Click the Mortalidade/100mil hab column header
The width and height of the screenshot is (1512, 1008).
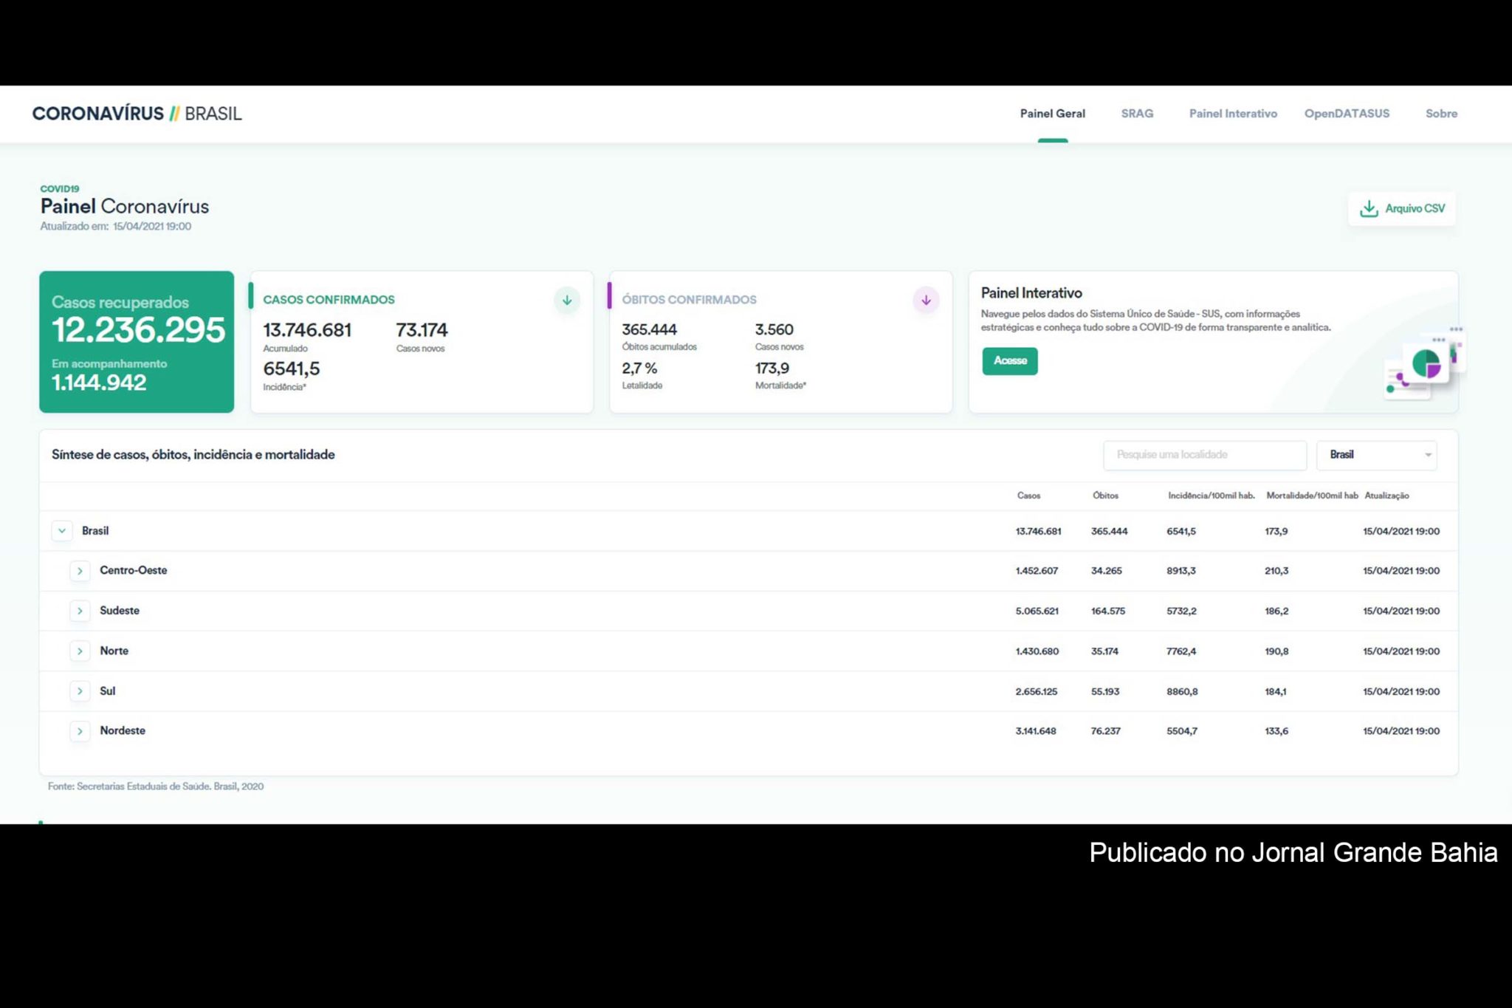1312,496
